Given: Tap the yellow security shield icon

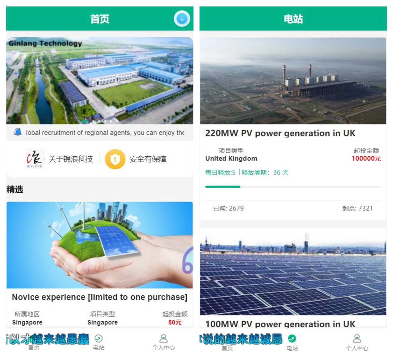Looking at the screenshot, I should coord(115,159).
